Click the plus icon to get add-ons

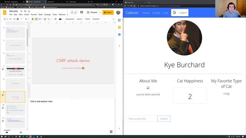pyautogui.click(x=120, y=46)
